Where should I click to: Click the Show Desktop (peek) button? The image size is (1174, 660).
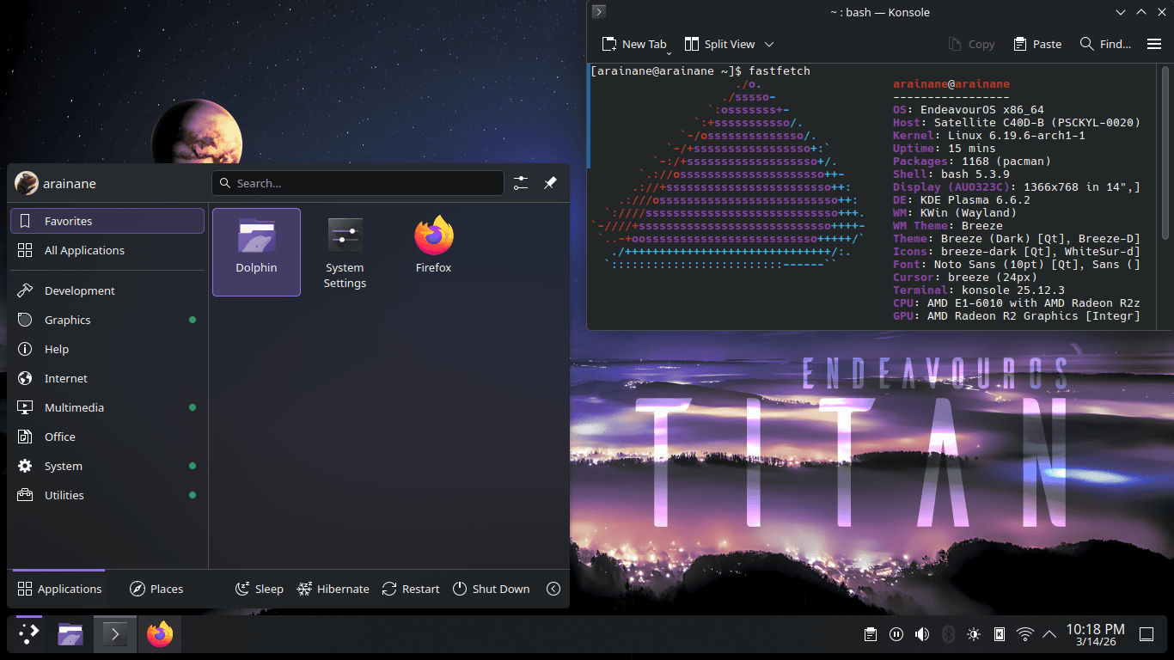point(1146,635)
